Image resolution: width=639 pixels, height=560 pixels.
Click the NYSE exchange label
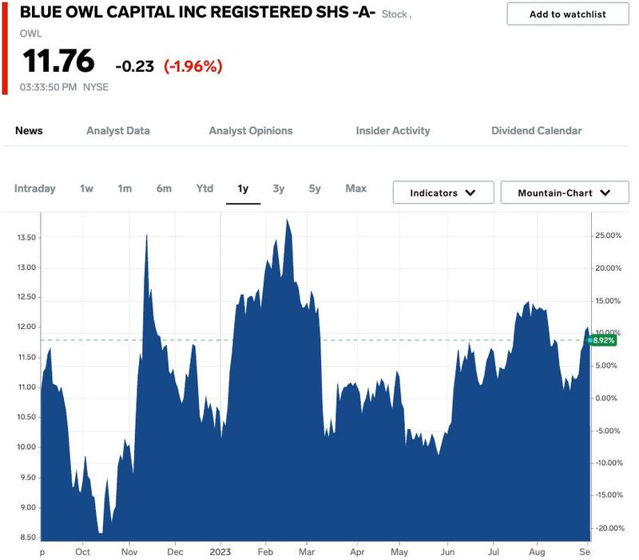pos(96,87)
